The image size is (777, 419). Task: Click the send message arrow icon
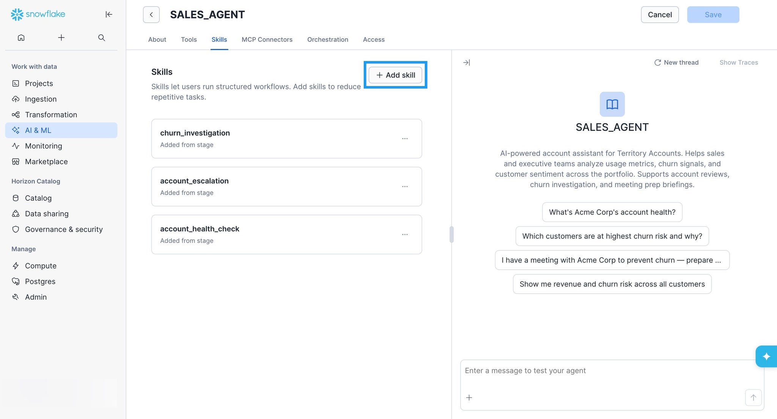(x=753, y=397)
